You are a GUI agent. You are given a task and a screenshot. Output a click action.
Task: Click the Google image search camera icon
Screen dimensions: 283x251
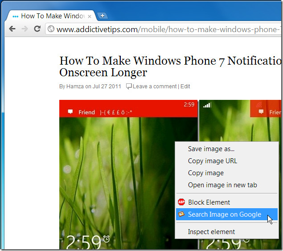pos(181,214)
